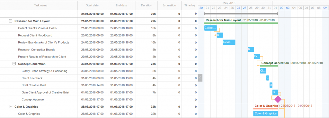Click the gray project total summary bar
The image size is (329, 118).
click(x=241, y=14)
